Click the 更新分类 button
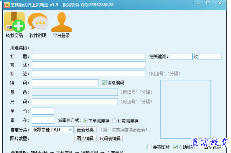 [x=85, y=130]
